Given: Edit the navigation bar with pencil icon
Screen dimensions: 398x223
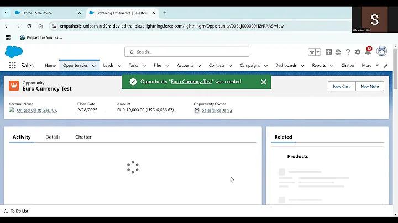Looking at the screenshot, I should [386, 66].
